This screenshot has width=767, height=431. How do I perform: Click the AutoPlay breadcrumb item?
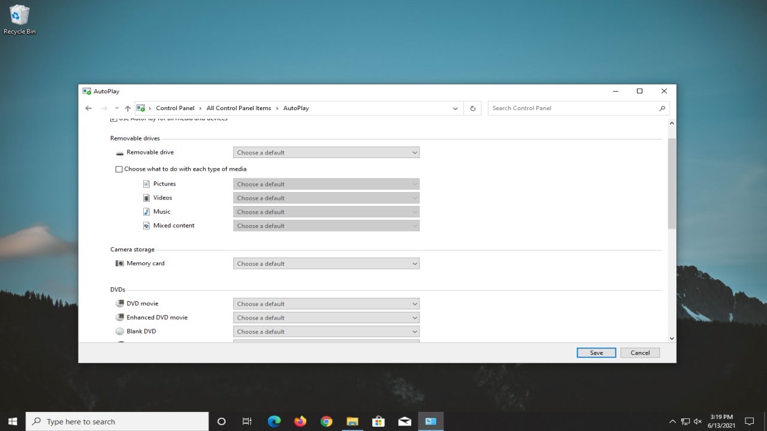click(x=296, y=108)
